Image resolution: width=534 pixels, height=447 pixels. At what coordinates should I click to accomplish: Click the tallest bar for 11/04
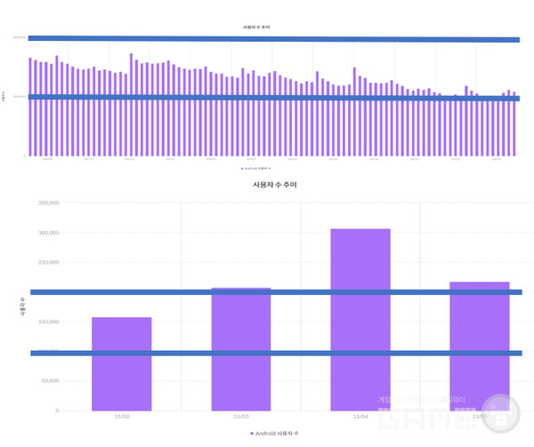[x=360, y=319]
